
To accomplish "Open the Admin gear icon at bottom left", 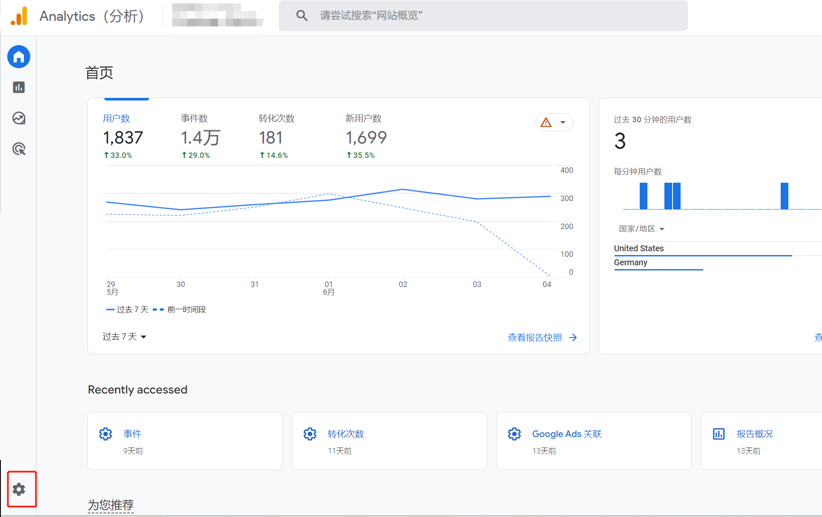I will (x=19, y=489).
